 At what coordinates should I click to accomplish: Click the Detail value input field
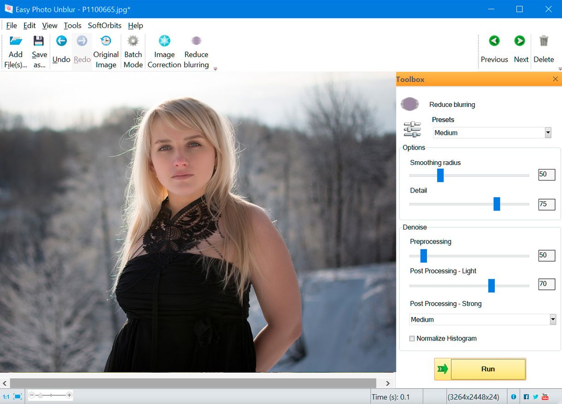pos(546,204)
